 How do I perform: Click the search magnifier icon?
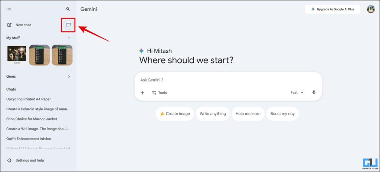68,9
